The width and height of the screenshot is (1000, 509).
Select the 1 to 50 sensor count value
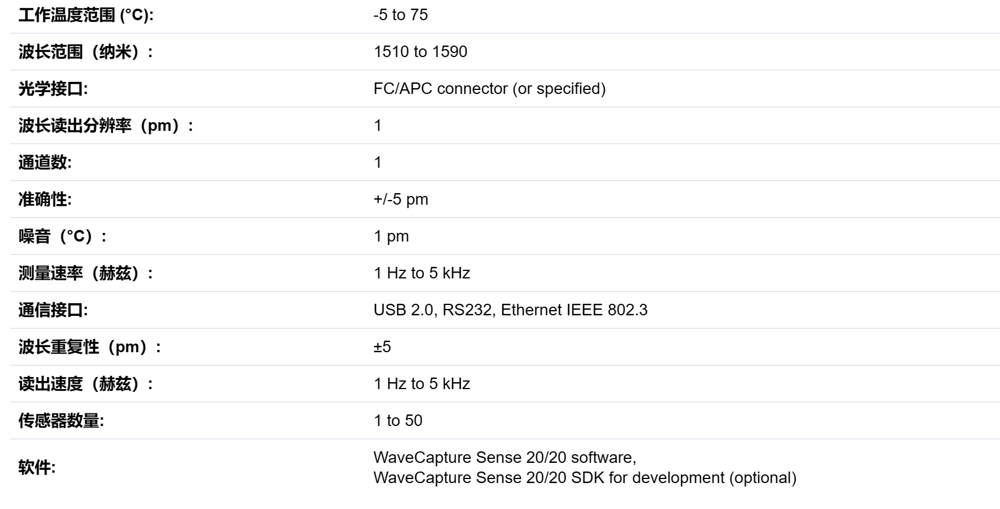tap(398, 421)
